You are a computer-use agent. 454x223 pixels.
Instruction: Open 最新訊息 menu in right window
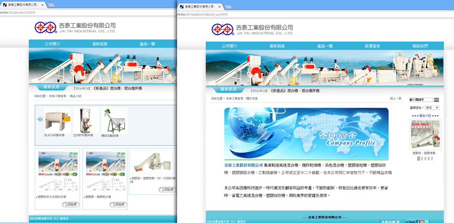pos(277,46)
